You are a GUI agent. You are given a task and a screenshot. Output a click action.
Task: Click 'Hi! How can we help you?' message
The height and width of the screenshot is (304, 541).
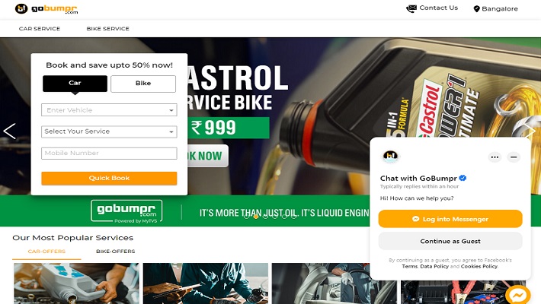coord(417,198)
